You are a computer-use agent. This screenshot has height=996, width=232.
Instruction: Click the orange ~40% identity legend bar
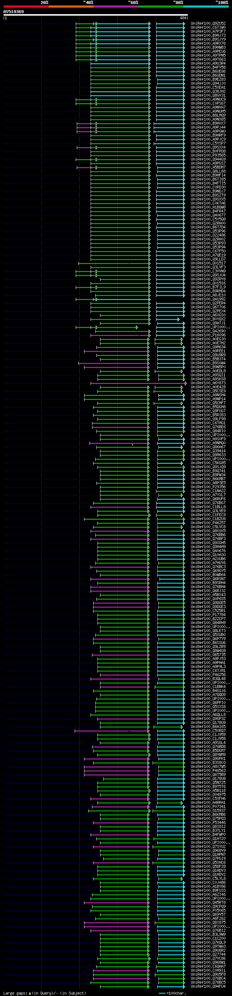point(71,7)
